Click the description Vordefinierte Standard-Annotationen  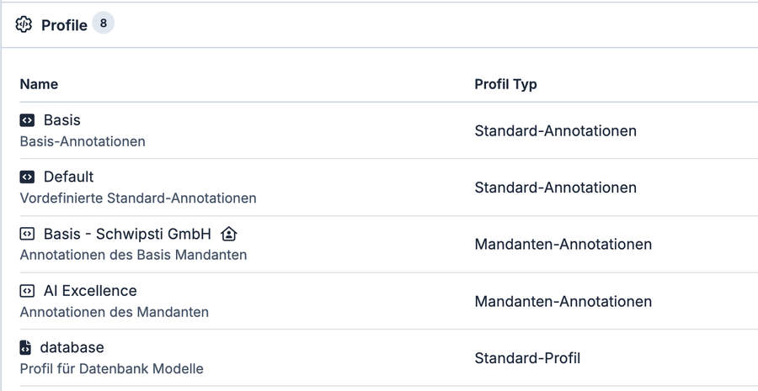tap(138, 198)
